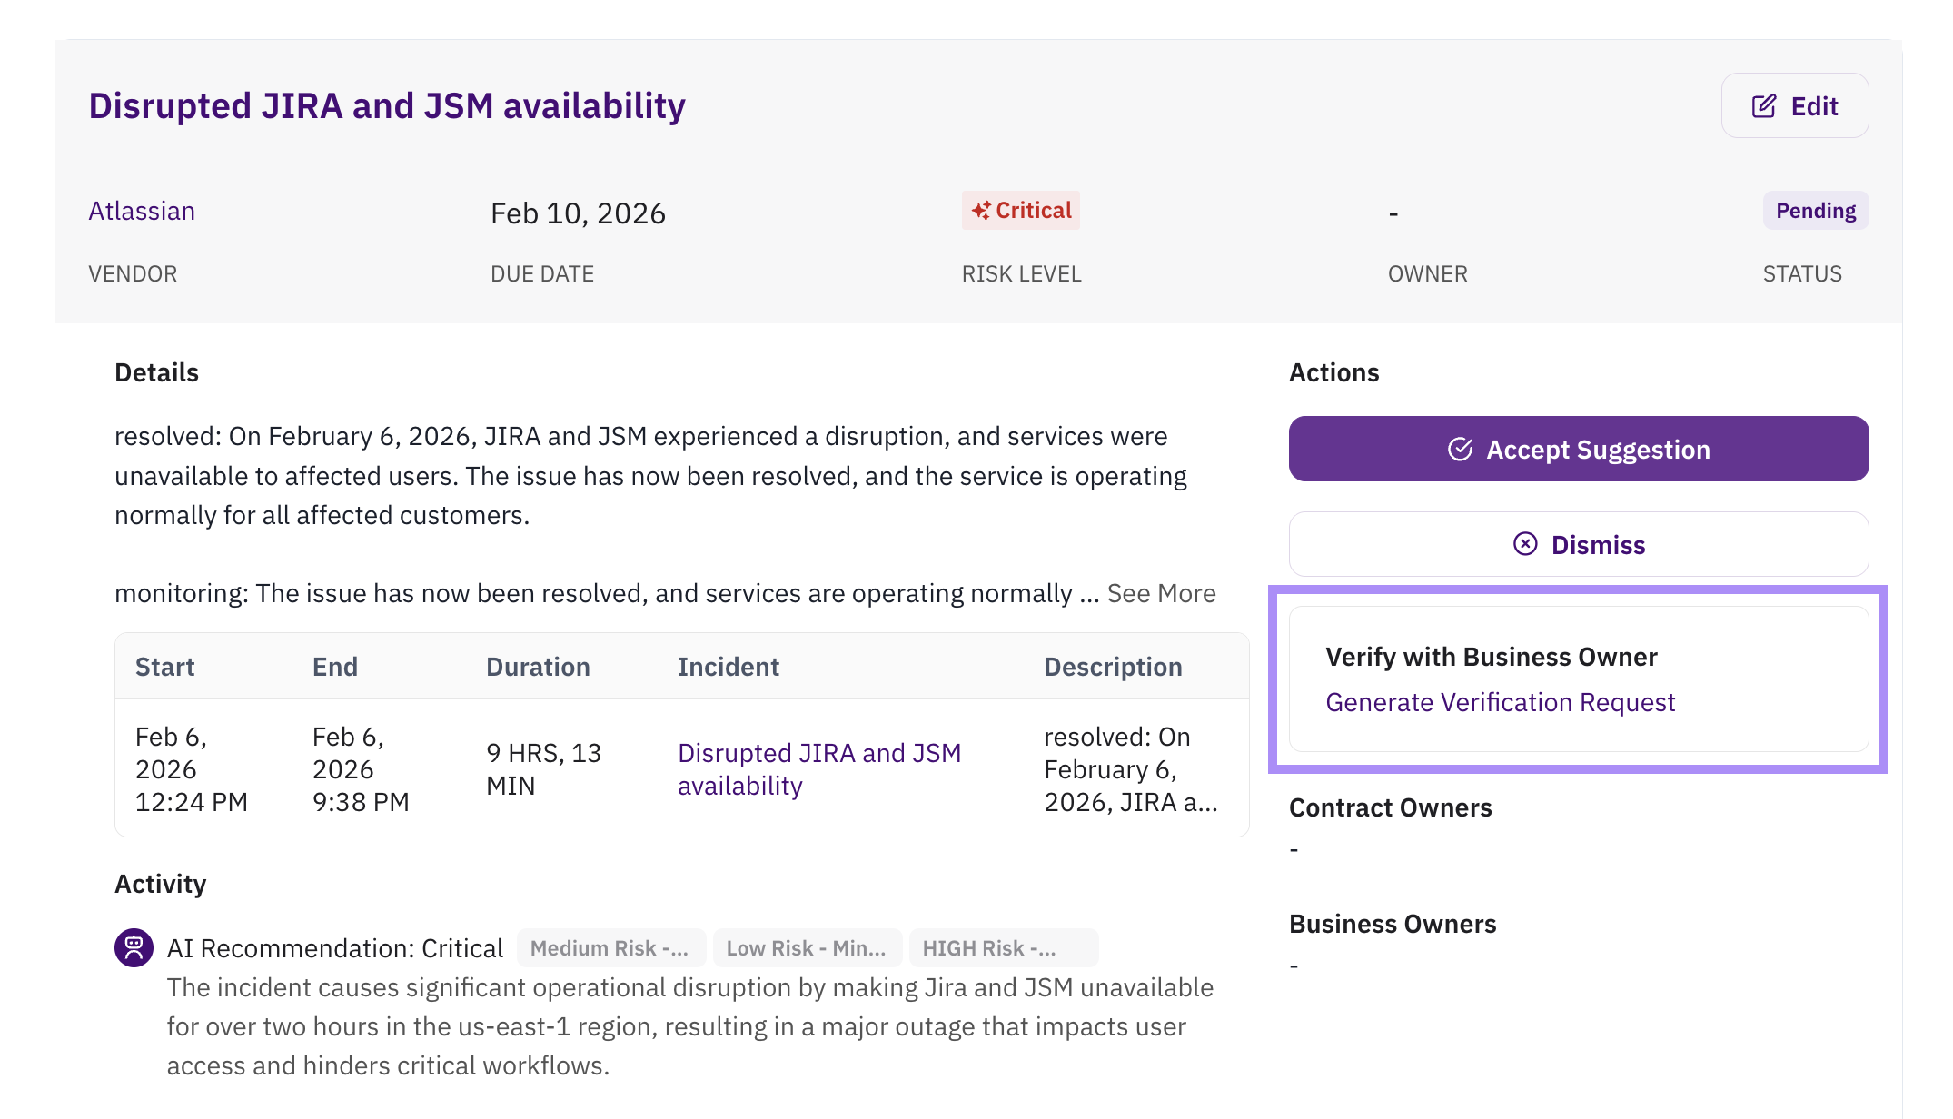Click the Start column header
1953x1119 pixels.
pos(164,667)
